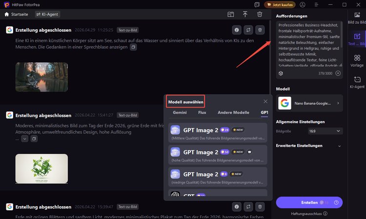The width and height of the screenshot is (366, 219).
Task: Show info for the 15:39:47 creation entry
Action: [237, 207]
